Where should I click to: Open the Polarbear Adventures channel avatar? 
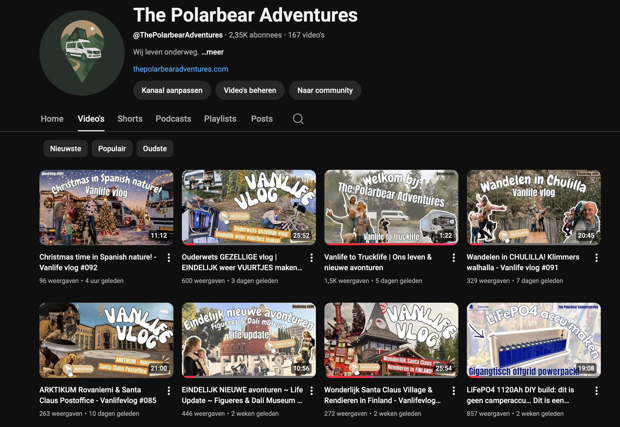[82, 53]
